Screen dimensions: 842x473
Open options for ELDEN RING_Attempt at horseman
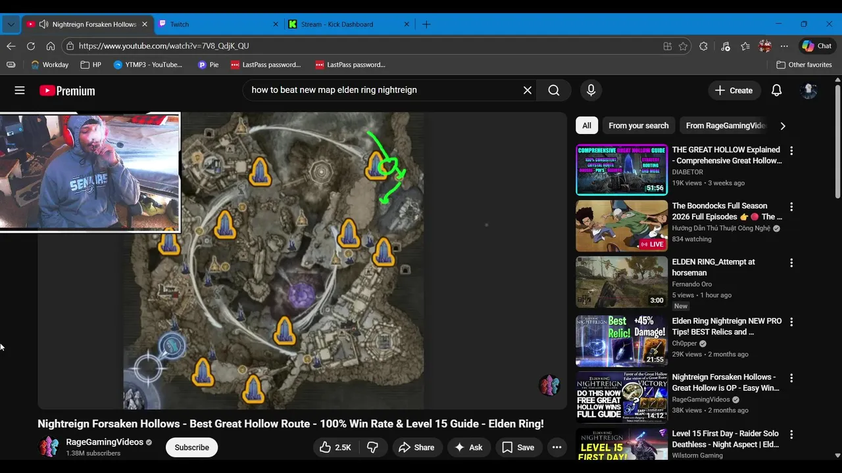tap(791, 263)
